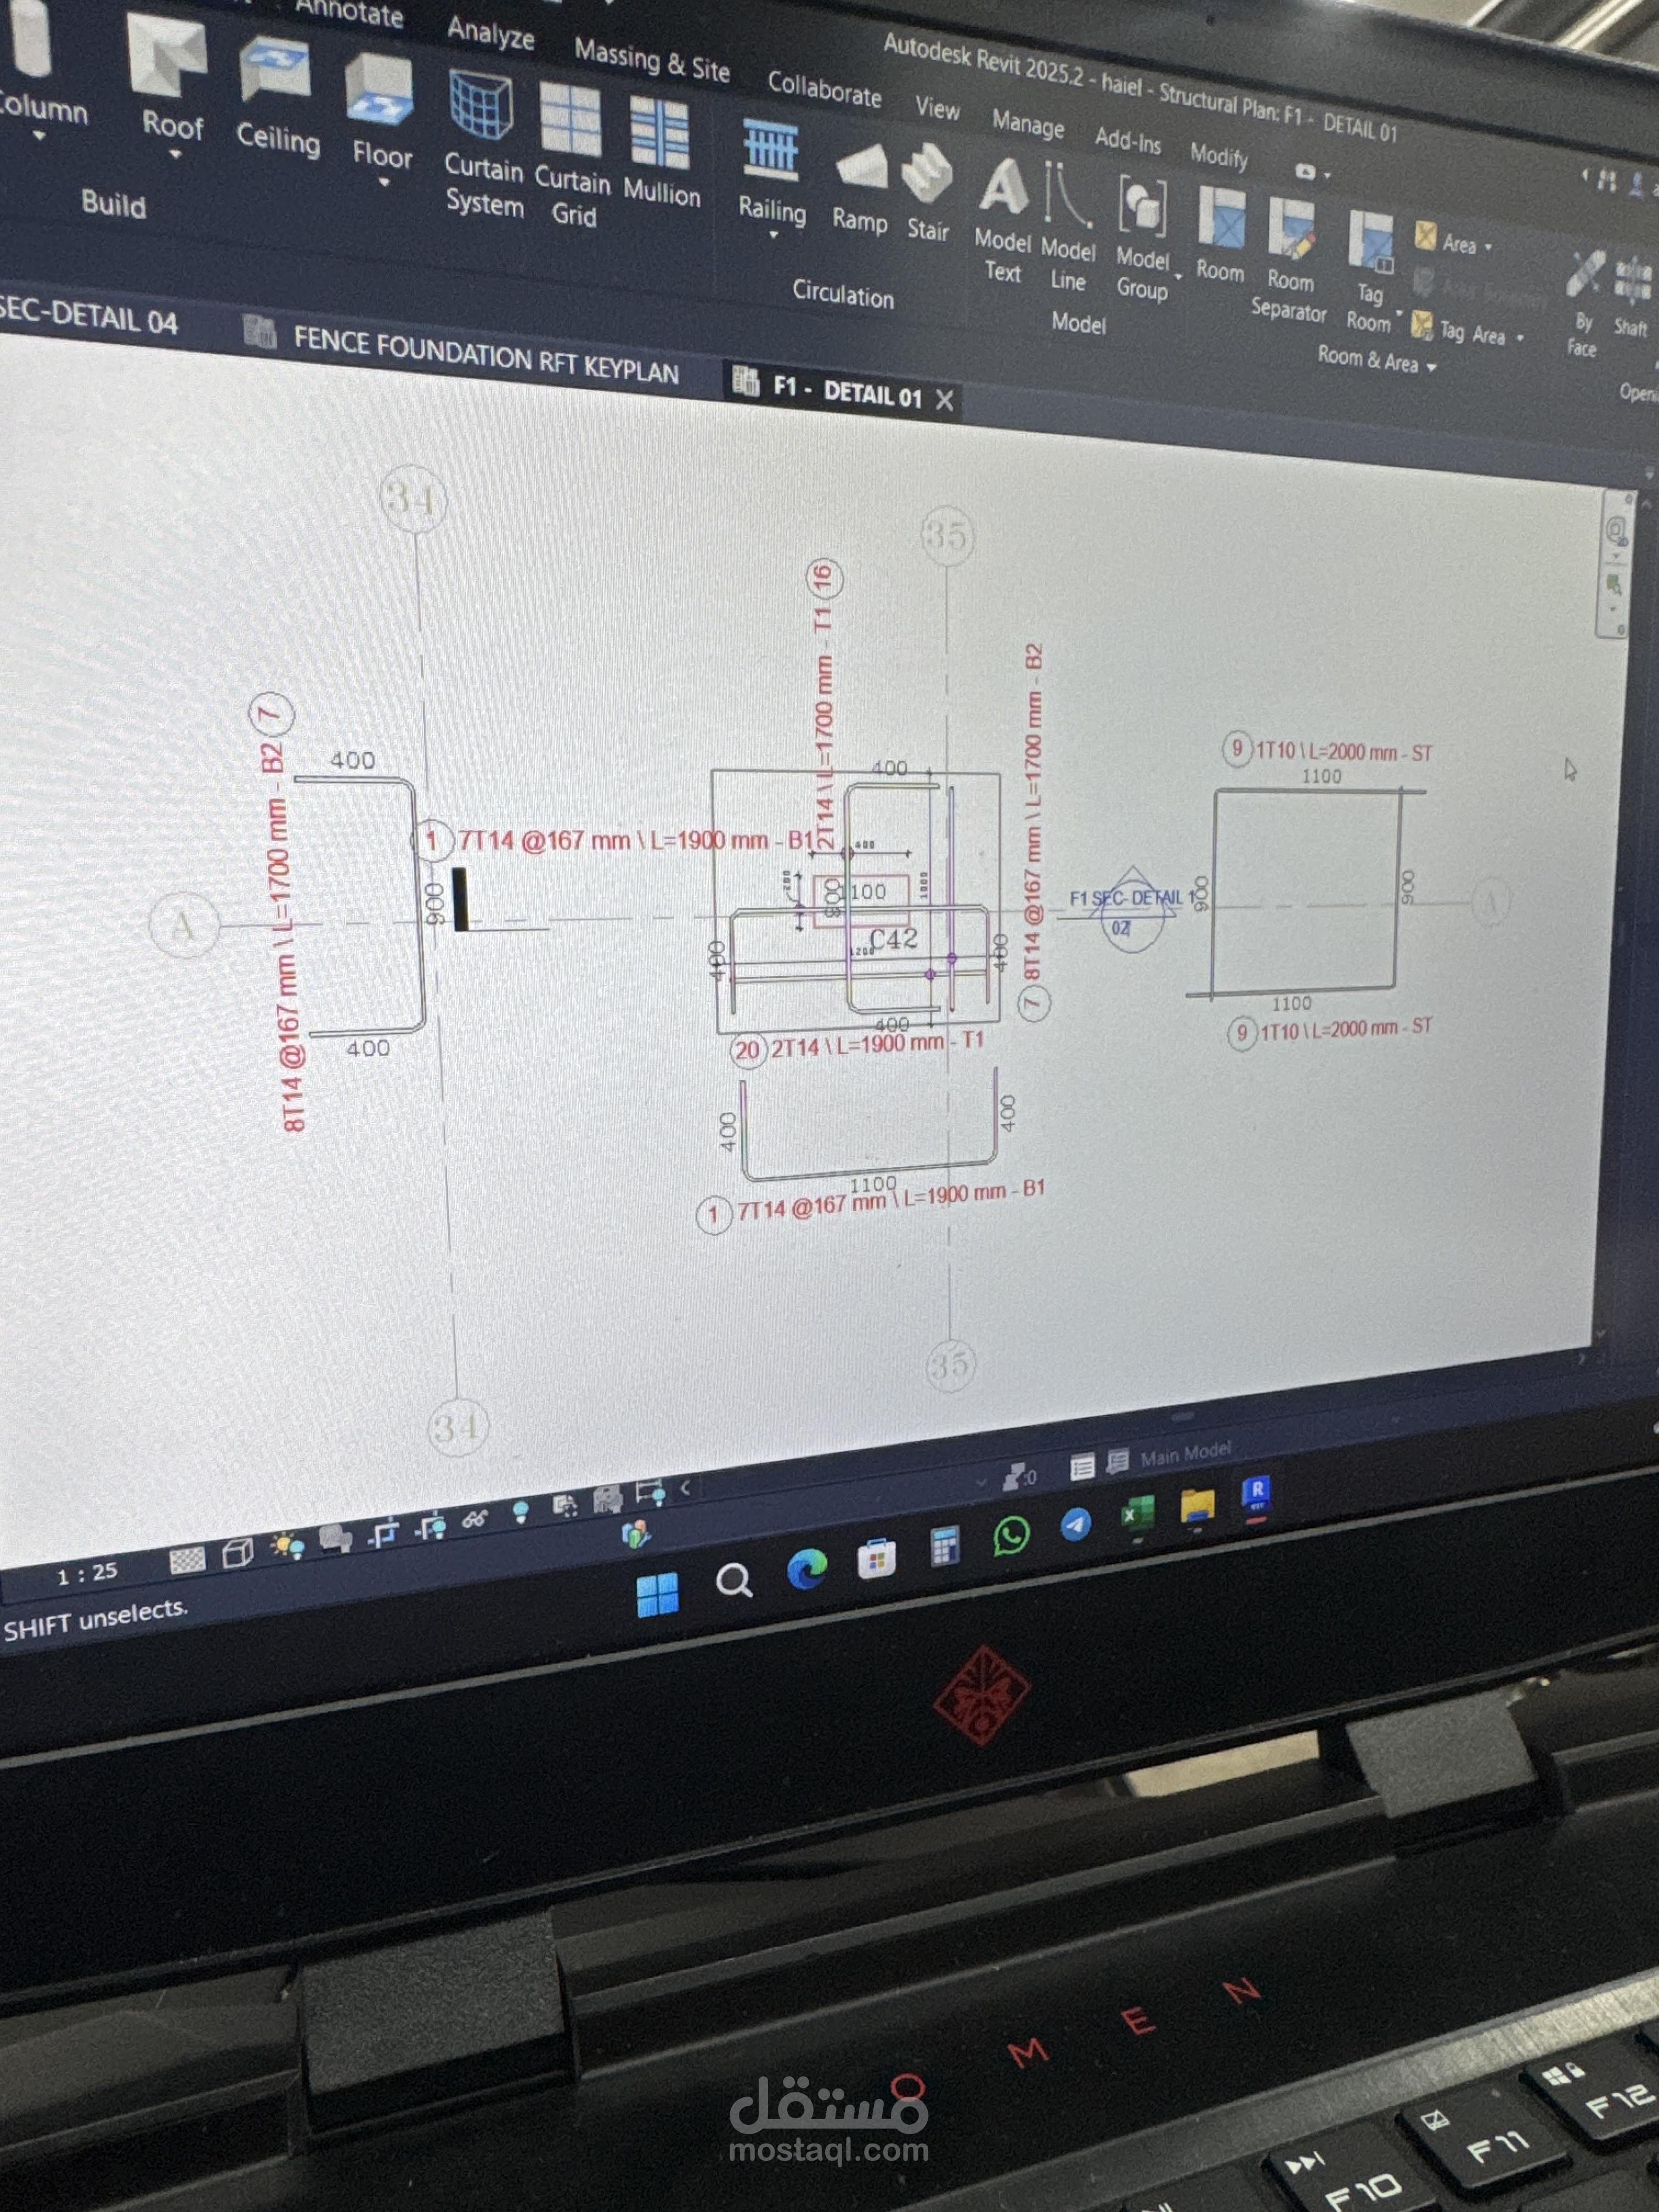This screenshot has width=1659, height=2212.
Task: Open the view scale 1 : 25 selector
Action: [x=87, y=1574]
